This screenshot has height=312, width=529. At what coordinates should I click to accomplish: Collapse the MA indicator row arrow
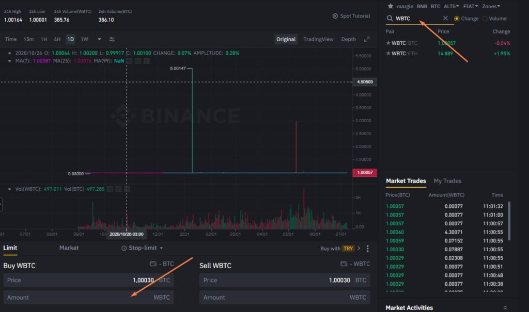9,61
